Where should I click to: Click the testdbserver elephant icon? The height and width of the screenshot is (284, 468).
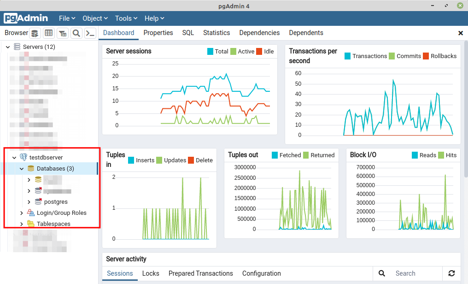click(x=23, y=158)
